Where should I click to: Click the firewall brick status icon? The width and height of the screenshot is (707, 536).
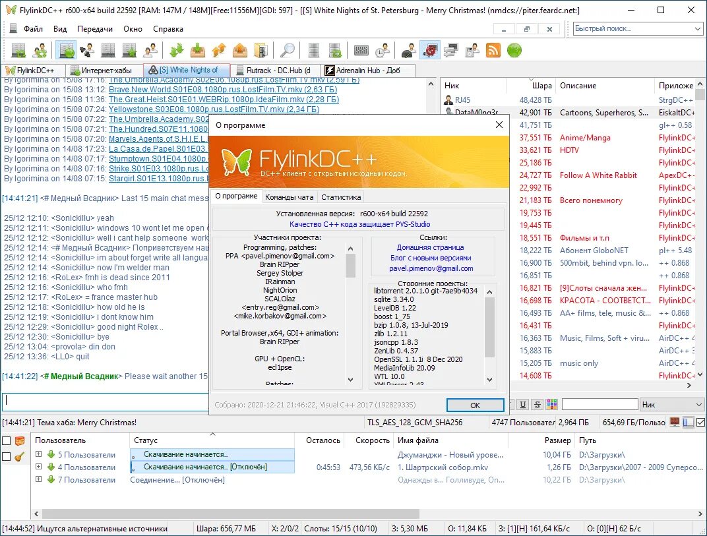[675, 423]
